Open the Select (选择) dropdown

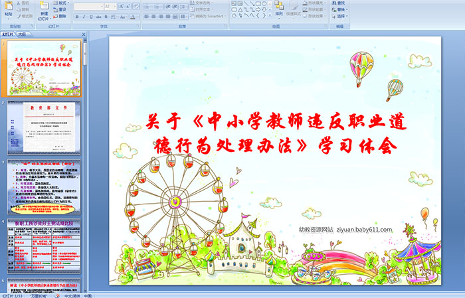[x=340, y=16]
